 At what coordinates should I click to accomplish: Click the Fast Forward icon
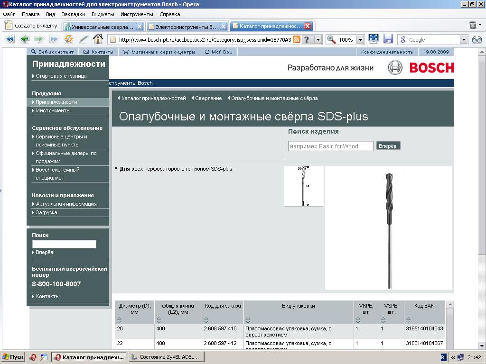54,39
